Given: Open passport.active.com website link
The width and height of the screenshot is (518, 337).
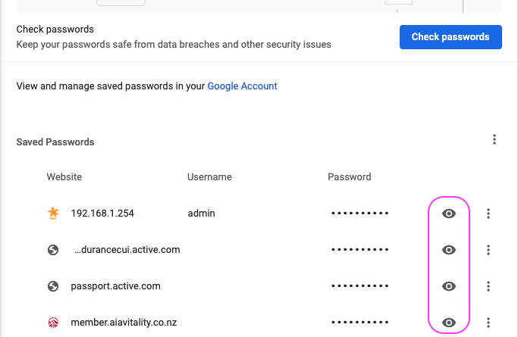Looking at the screenshot, I should click(x=115, y=286).
